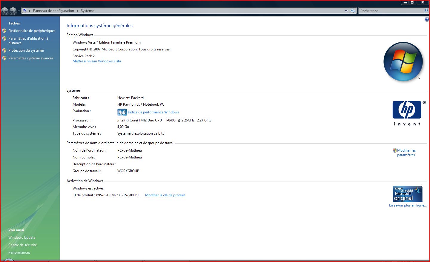Open En savoir plus en ligne link
Screen dimensions: 430x262
pos(408,205)
